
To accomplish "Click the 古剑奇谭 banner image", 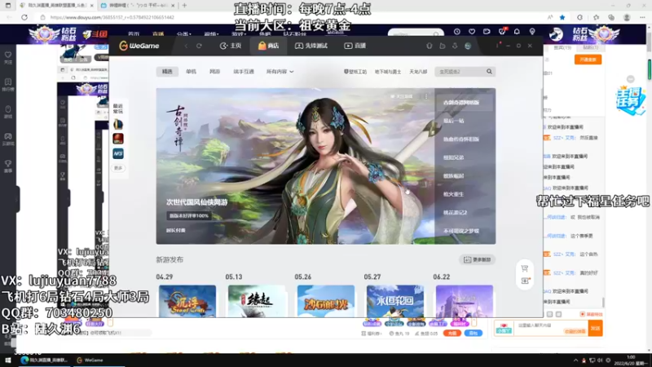I will pos(295,166).
